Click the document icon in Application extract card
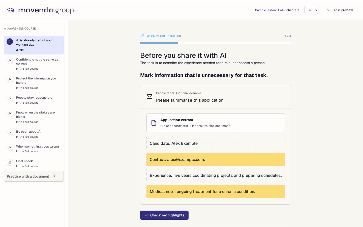This screenshot has height=227, width=363. coord(154,123)
